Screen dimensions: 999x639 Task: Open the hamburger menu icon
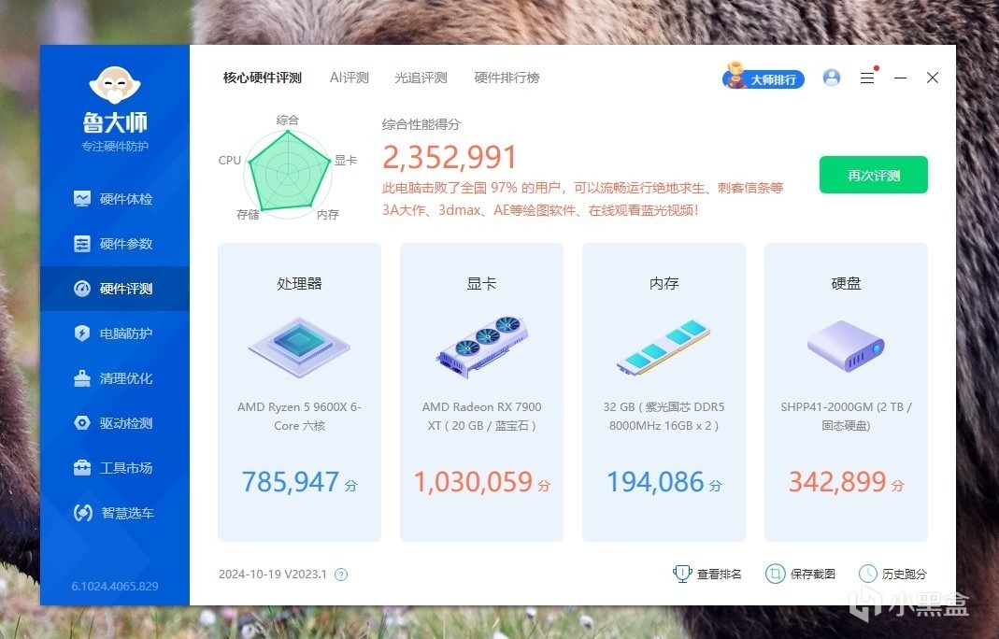pos(867,78)
